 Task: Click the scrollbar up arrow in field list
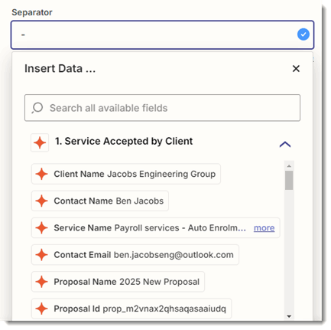pyautogui.click(x=289, y=166)
